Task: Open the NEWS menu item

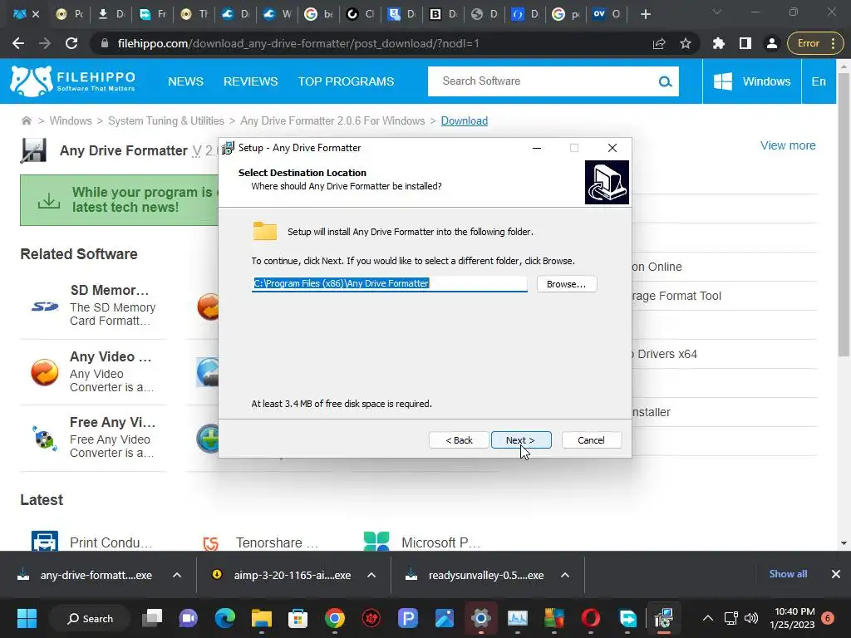Action: point(185,81)
